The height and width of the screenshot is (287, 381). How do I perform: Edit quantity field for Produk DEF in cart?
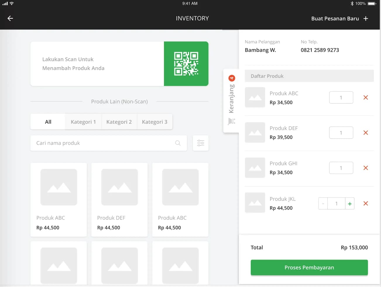tap(341, 133)
